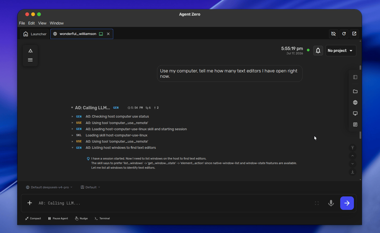Expand the 'Using tool computer_use_remote' step below the SKL row
Viewport: 380px width, 233px height.
pos(72,141)
